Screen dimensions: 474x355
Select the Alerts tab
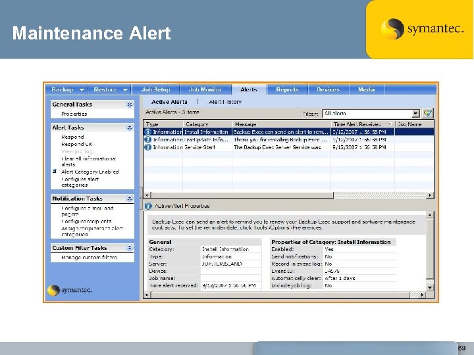[249, 89]
